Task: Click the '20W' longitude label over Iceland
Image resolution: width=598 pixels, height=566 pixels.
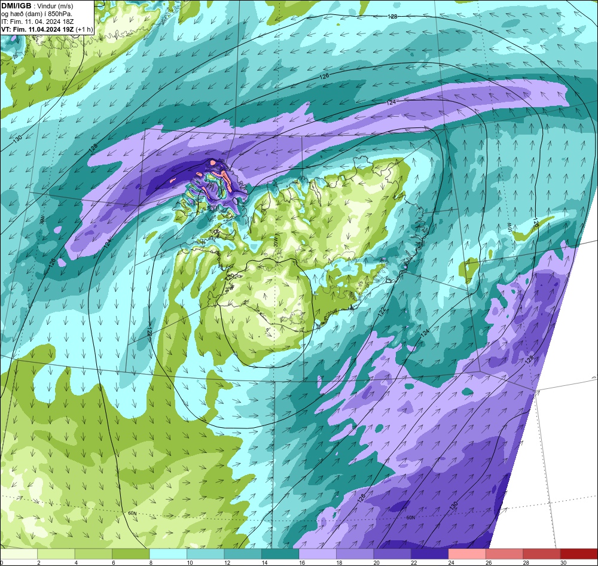Action: [x=275, y=241]
